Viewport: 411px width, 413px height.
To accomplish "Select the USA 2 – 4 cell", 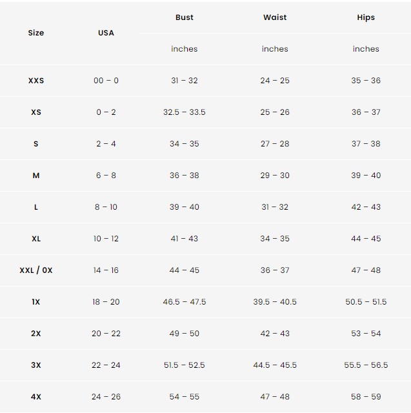I will click(106, 144).
